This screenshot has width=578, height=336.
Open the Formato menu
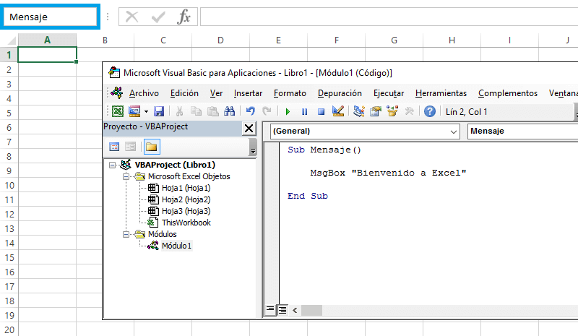pyautogui.click(x=290, y=93)
